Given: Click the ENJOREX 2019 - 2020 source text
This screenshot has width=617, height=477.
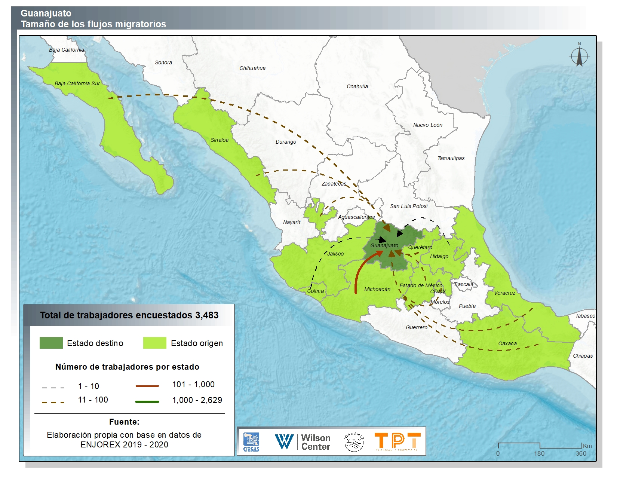Looking at the screenshot, I should [x=124, y=444].
